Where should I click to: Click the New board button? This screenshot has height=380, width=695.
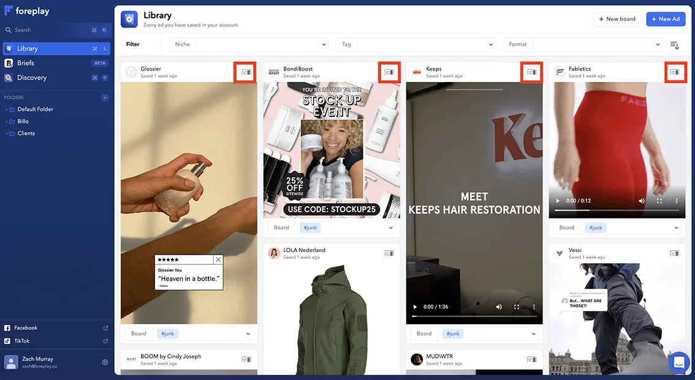[x=617, y=19]
